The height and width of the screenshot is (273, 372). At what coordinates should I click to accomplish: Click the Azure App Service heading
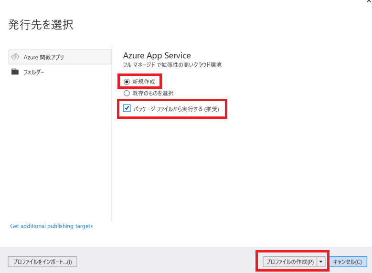click(157, 55)
